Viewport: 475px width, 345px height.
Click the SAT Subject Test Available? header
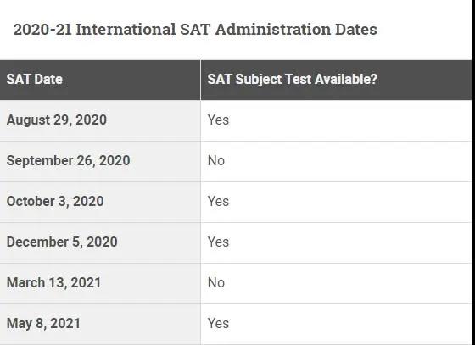pyautogui.click(x=292, y=80)
